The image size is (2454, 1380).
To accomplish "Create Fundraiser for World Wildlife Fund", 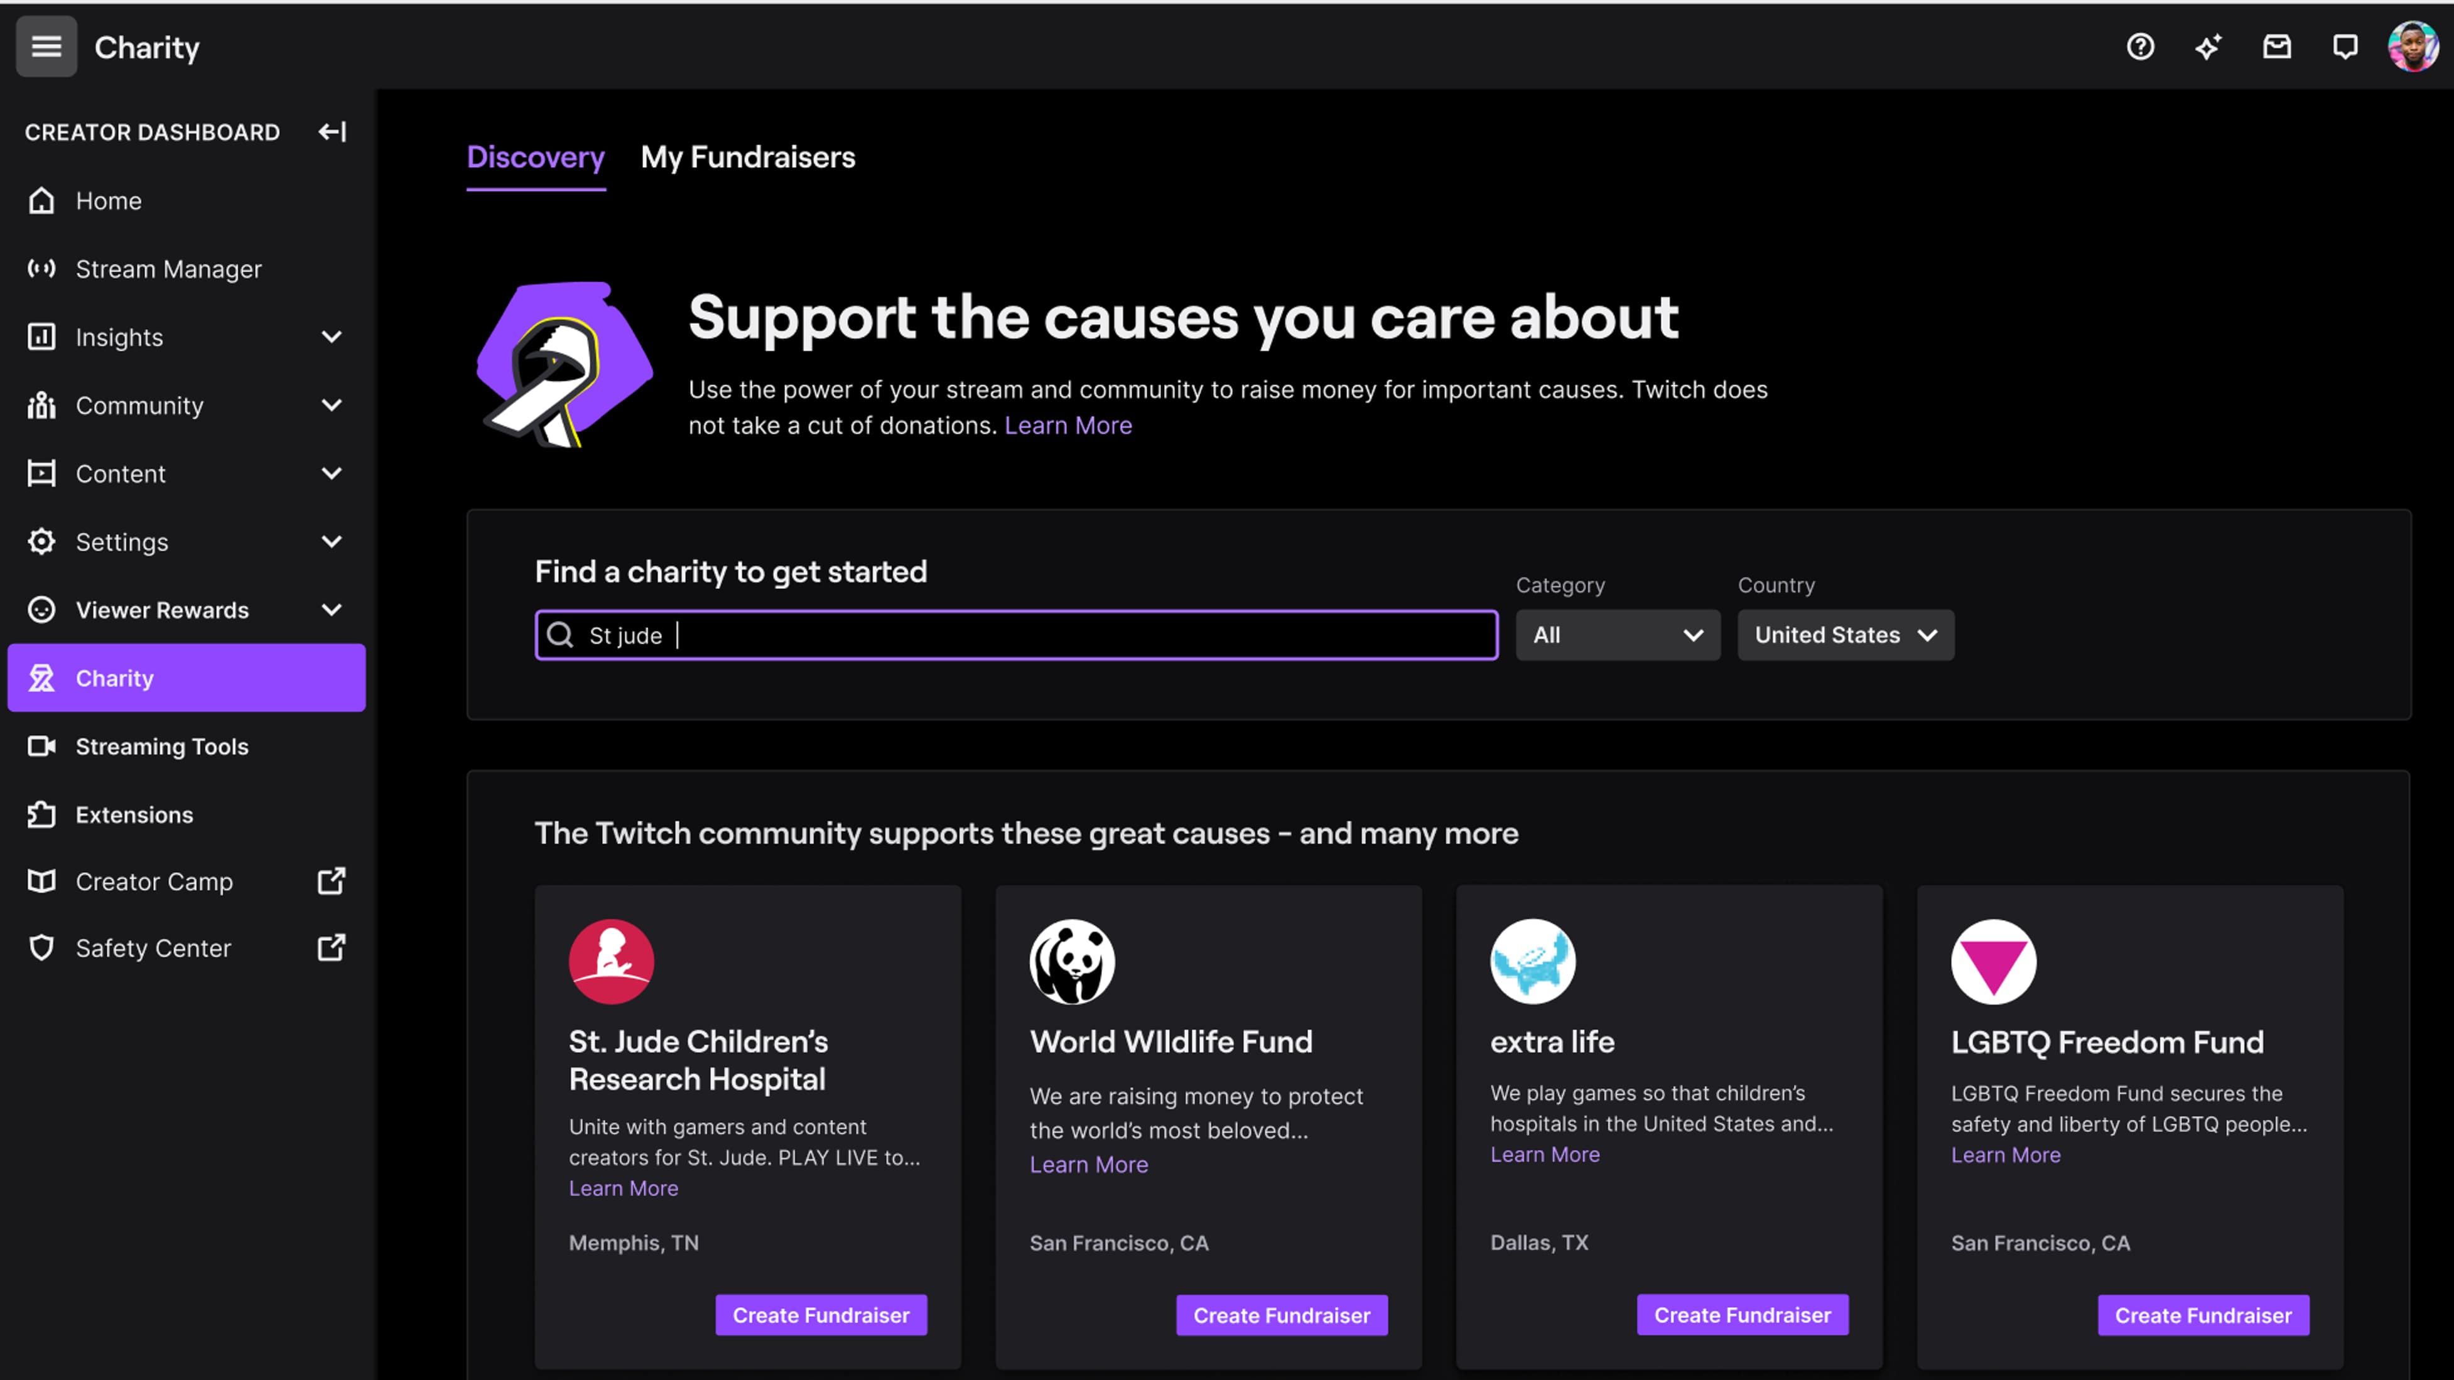I will [x=1282, y=1315].
